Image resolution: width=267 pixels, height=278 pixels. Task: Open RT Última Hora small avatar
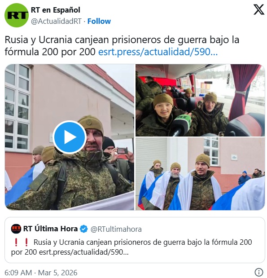tap(16, 229)
